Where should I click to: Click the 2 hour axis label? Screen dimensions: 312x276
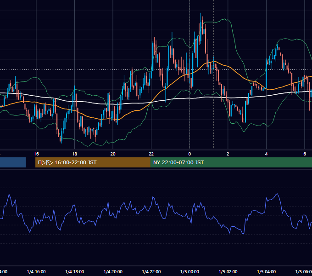tap(228, 154)
